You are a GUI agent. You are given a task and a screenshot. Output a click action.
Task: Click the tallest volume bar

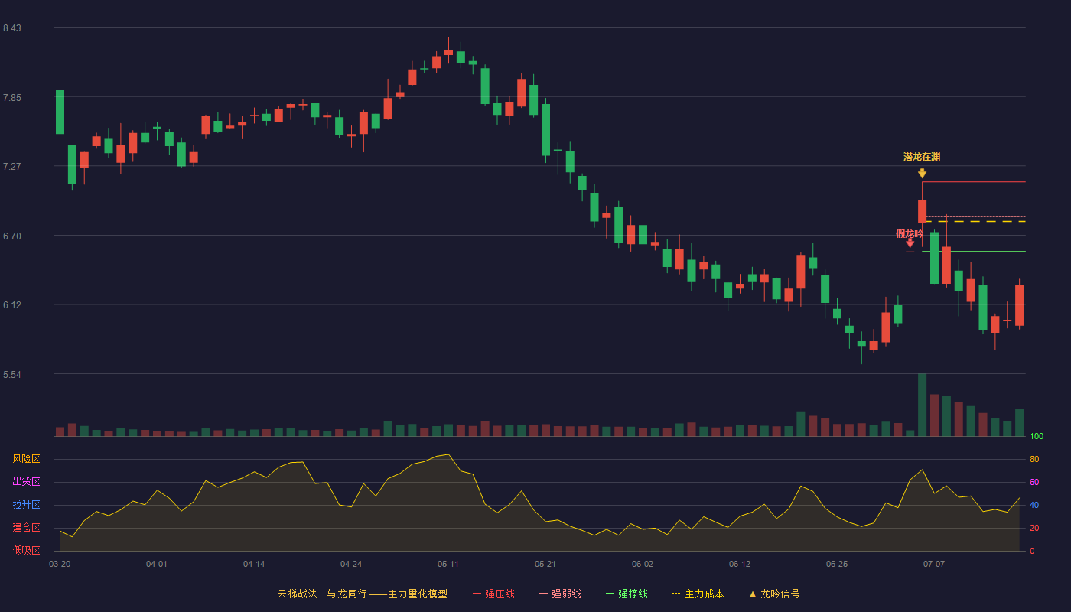point(922,405)
